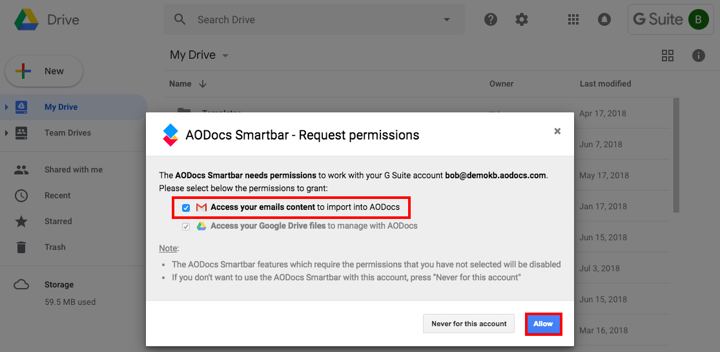720x352 pixels.
Task: Click the Jan 17, 2018 date
Action: pos(603,206)
